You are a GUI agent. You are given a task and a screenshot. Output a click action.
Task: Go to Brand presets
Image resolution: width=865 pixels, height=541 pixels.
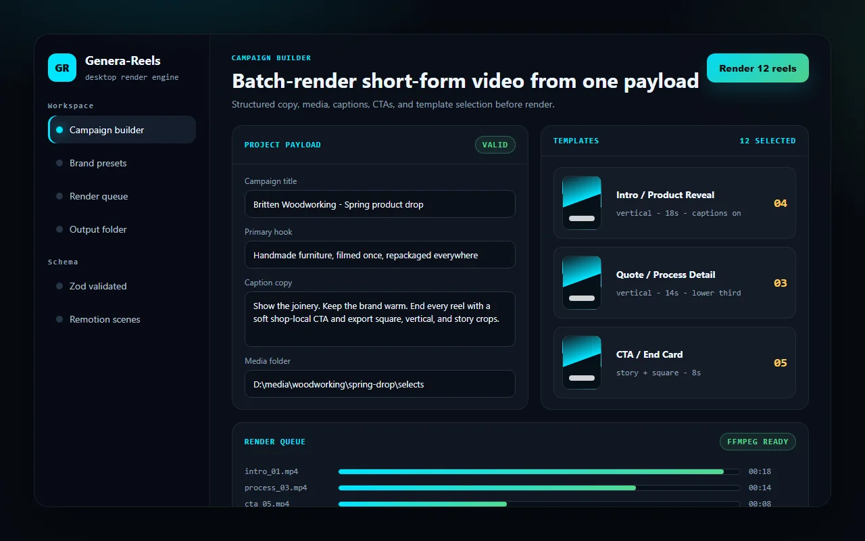[x=122, y=163]
